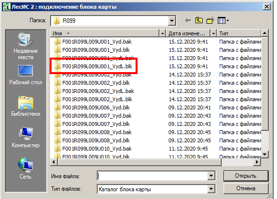Open the Имя column filter arrow
Screen dimensions: 277x199
click(x=162, y=33)
